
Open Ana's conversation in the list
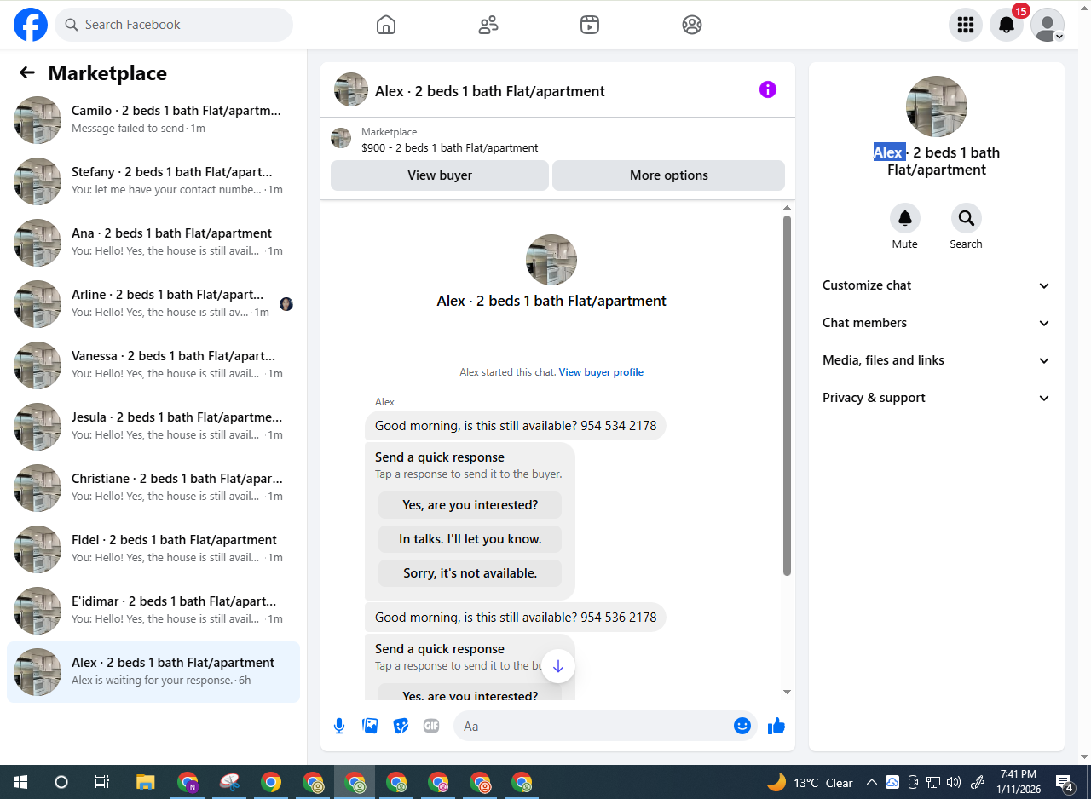click(x=153, y=243)
